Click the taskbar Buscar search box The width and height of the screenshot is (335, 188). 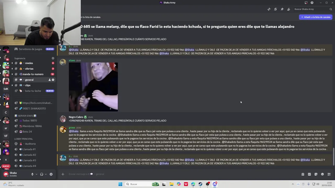click(x=142, y=184)
